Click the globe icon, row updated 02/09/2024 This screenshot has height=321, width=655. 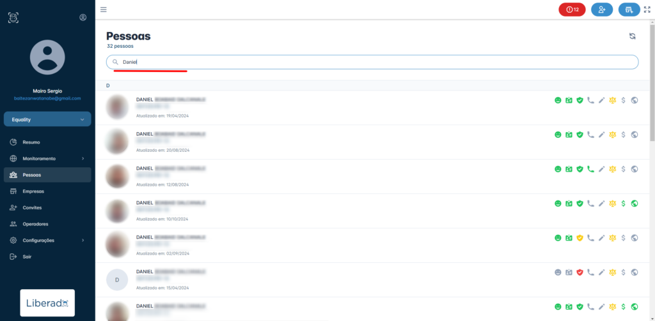[x=635, y=237]
